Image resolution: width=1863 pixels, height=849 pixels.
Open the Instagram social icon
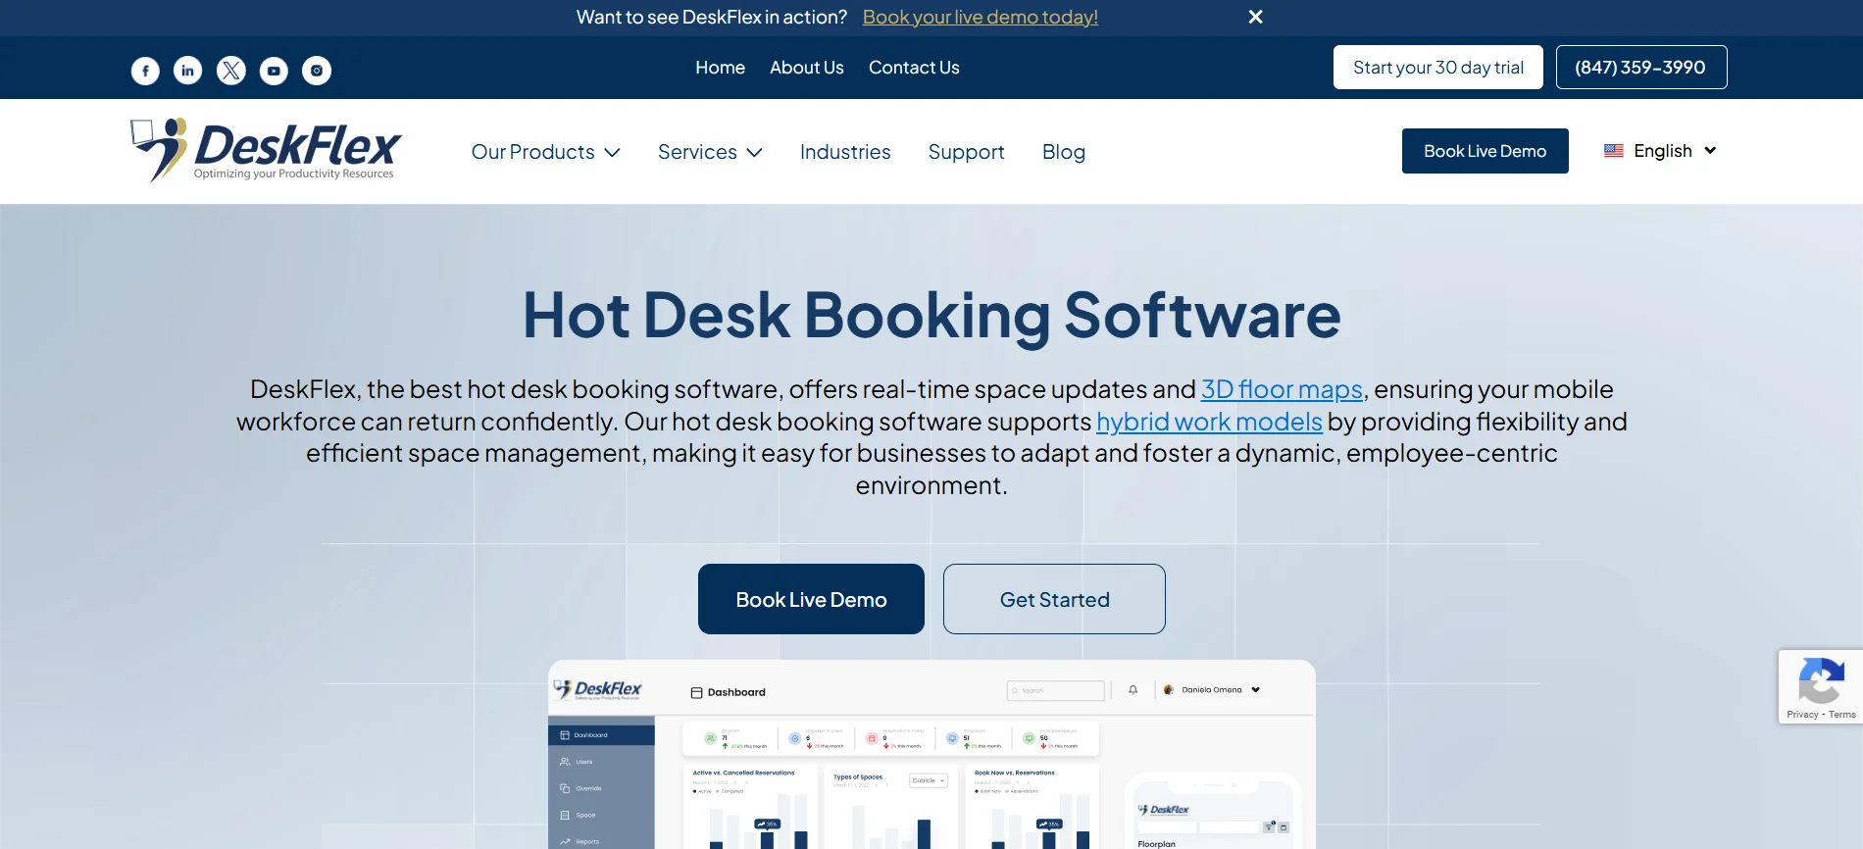click(317, 71)
